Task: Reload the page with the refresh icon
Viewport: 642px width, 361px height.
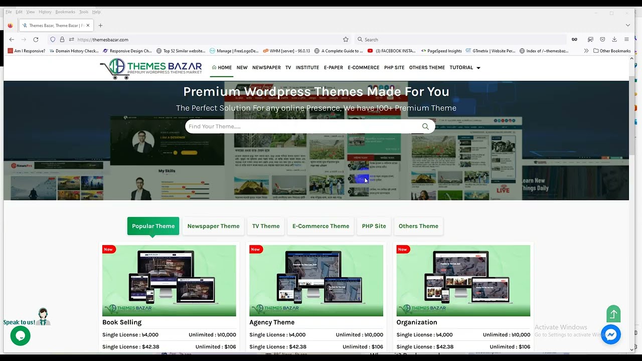Action: (36, 40)
